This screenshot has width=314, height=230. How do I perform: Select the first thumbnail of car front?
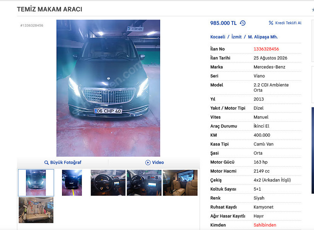(x=36, y=183)
